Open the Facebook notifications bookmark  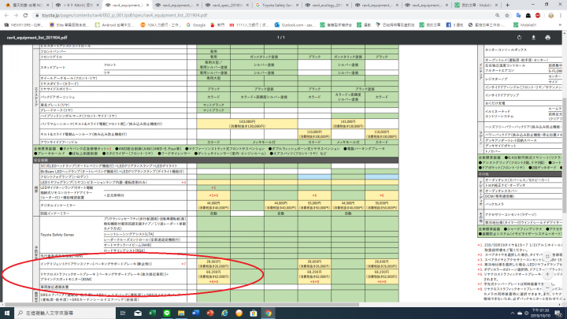(454, 25)
